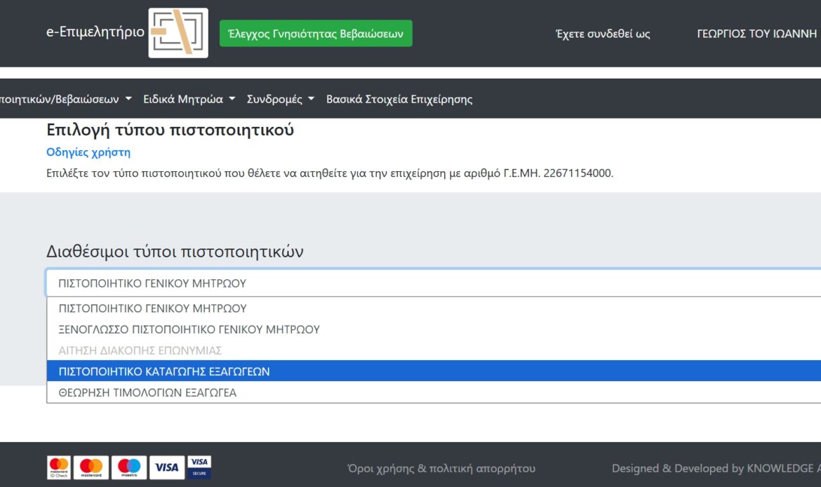Screen dimensions: 821x487
Task: Select ΞΕΝΟΓΛΩΣΣΟ ΠΙΣΤΟΠΟΙΗΤΙΚΟ ΓΕΝΙΚΟΥ ΜΗΤΡΩΟΥ option
Action: pos(189,329)
